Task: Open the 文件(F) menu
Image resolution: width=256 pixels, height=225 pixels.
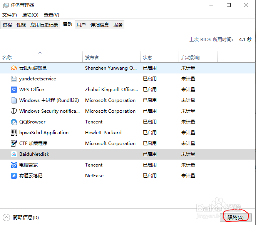Action: 10,15
